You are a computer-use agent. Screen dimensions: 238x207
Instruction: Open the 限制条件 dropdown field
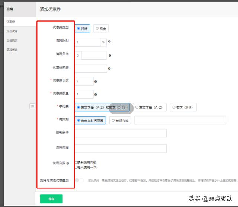pos(120,133)
